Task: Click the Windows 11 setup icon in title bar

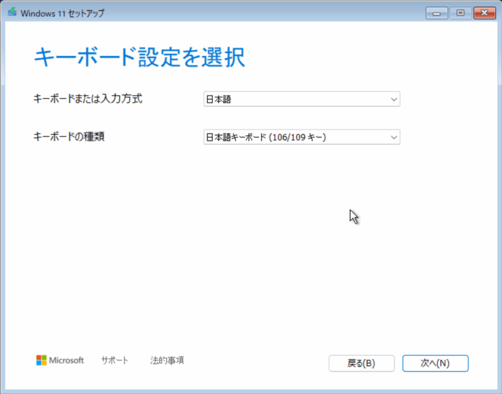Action: point(12,13)
